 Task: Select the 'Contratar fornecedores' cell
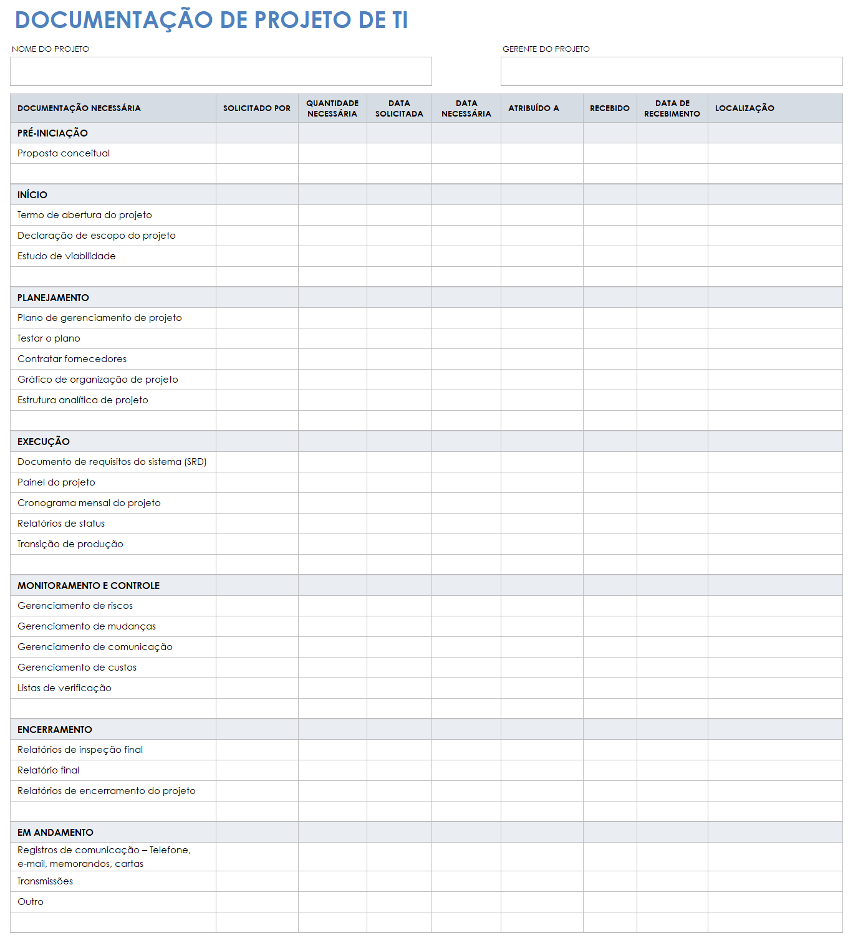point(113,359)
